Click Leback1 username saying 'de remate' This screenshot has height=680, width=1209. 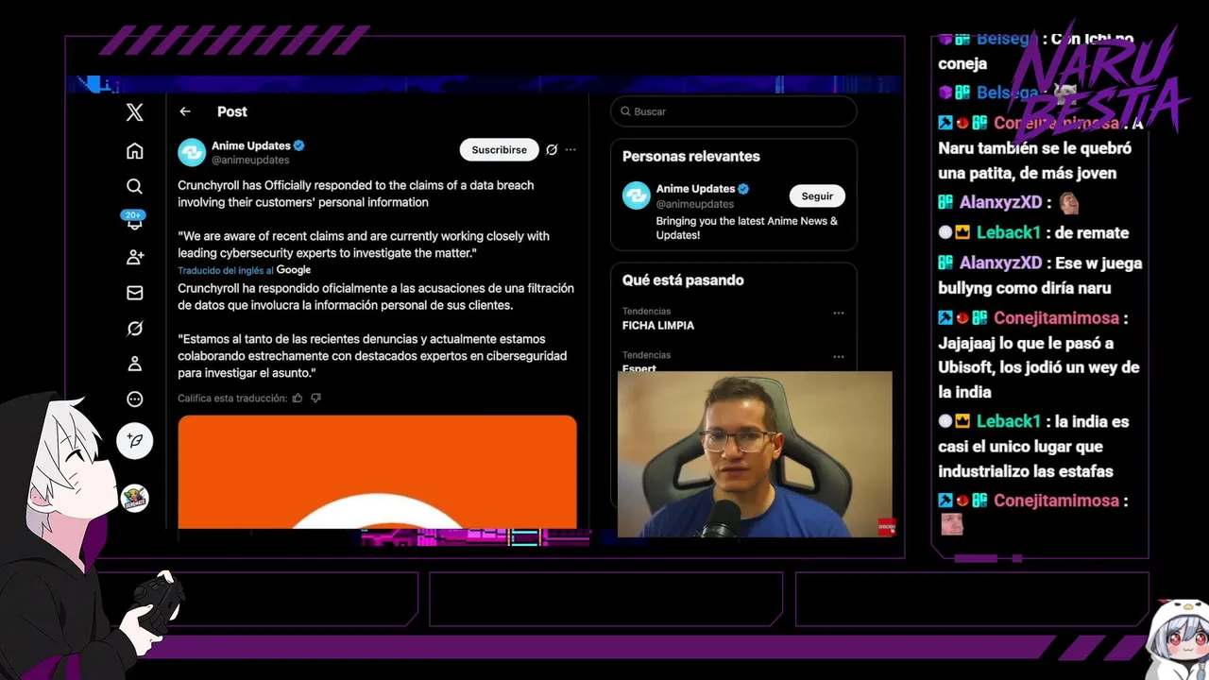tap(1008, 232)
